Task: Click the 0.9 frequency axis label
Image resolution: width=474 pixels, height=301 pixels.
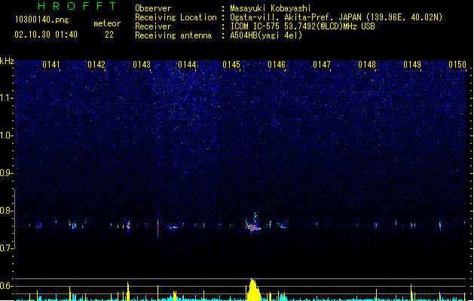Action: click(6, 173)
